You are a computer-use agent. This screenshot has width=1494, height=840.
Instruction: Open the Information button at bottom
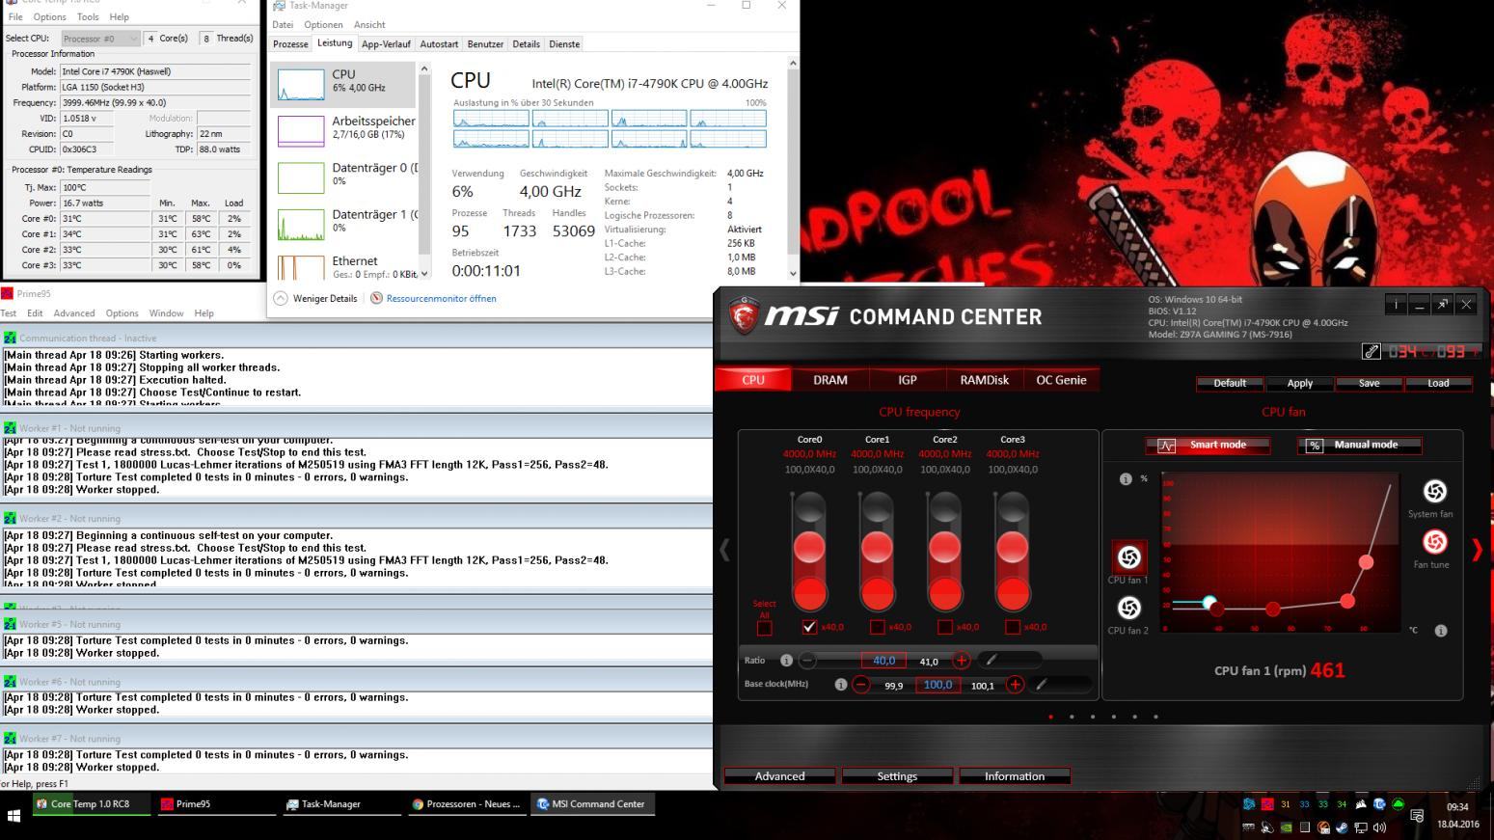point(1015,776)
